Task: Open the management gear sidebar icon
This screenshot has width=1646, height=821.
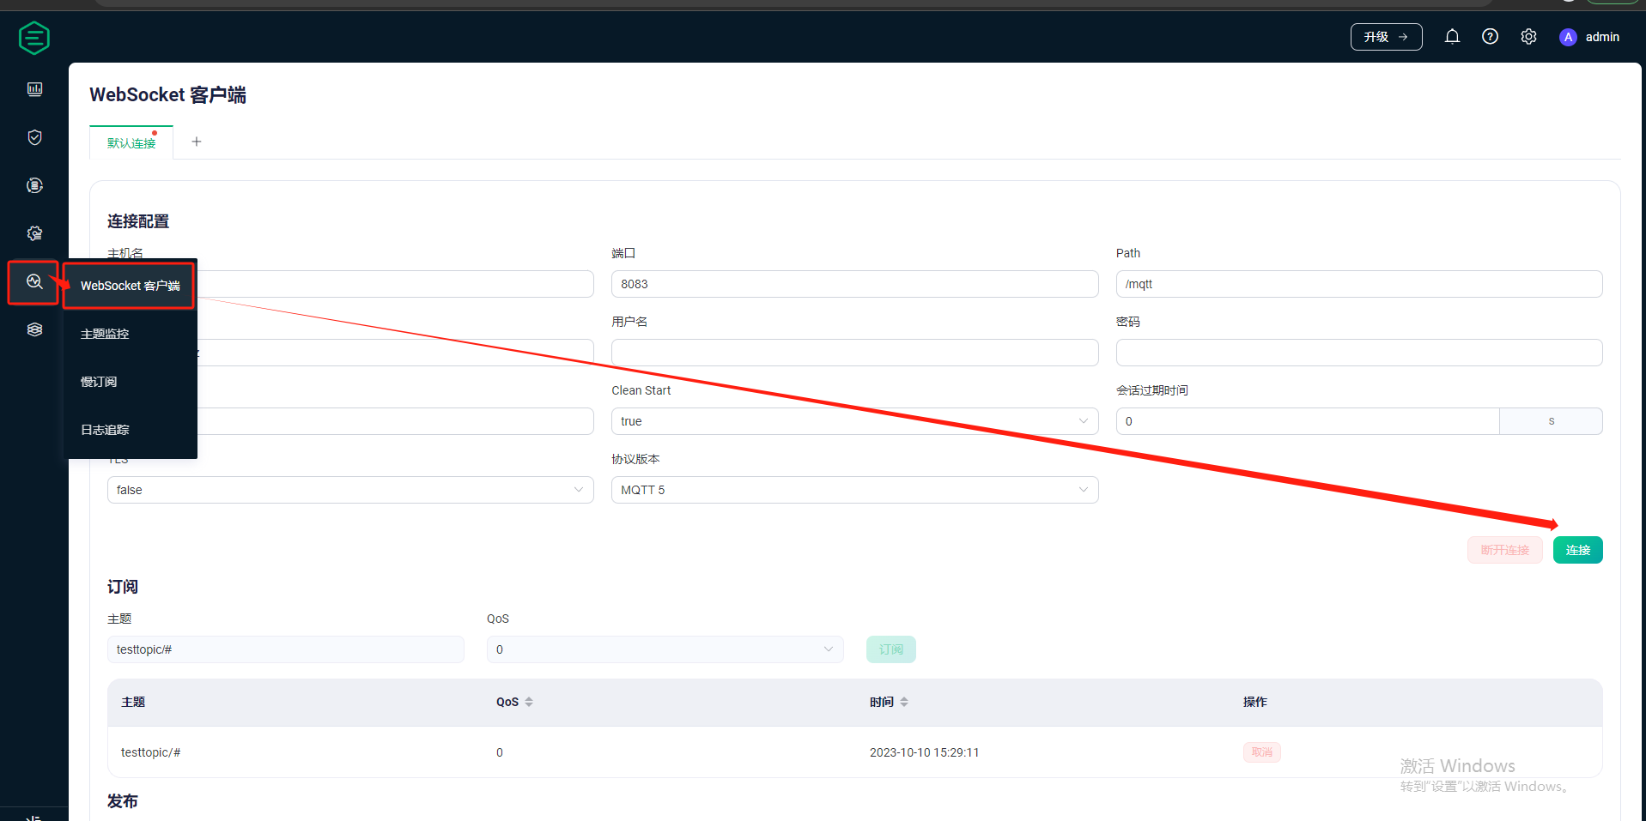Action: click(34, 233)
